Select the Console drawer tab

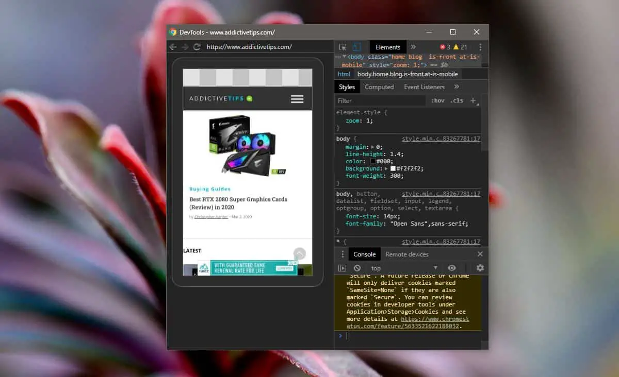364,254
